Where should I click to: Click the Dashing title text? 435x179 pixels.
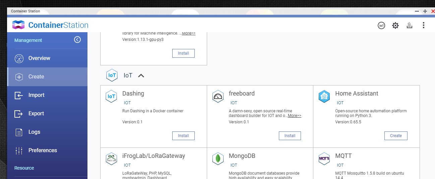coord(133,94)
